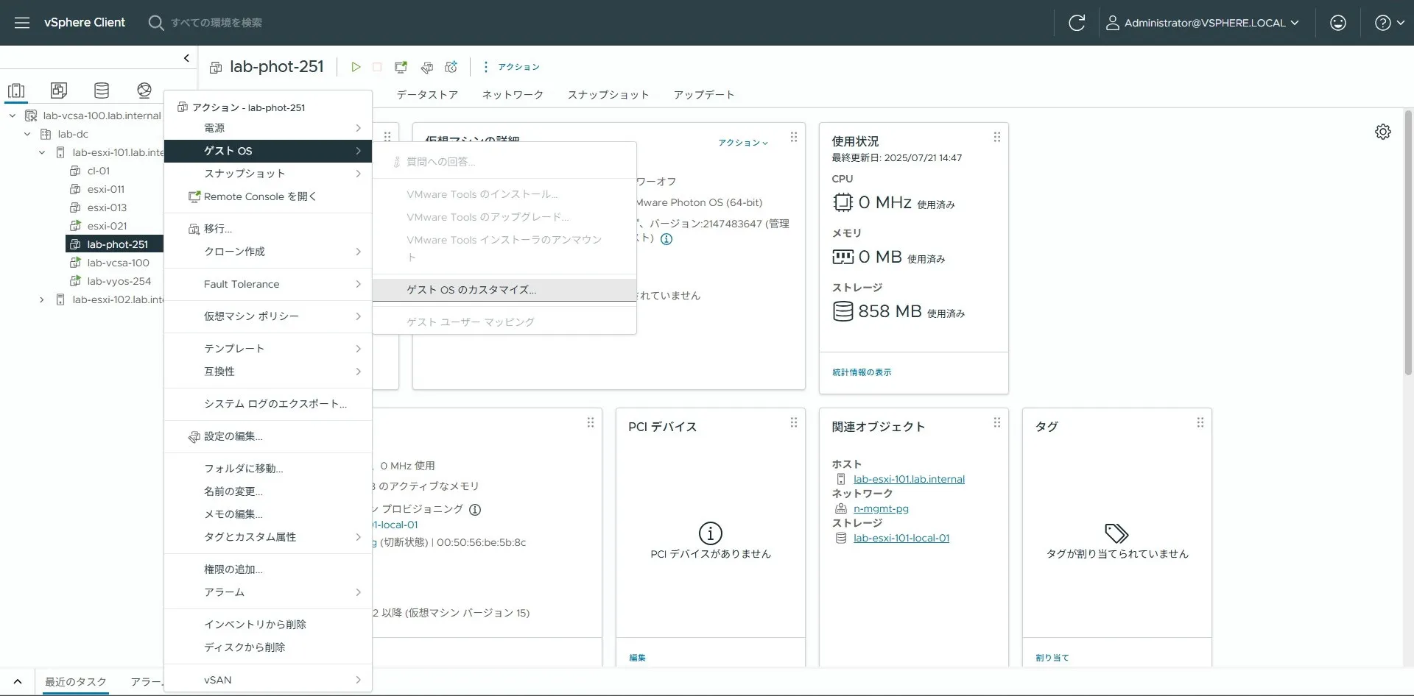Image resolution: width=1414 pixels, height=696 pixels.
Task: Choose 名前の変更... menu entry
Action: pos(268,491)
